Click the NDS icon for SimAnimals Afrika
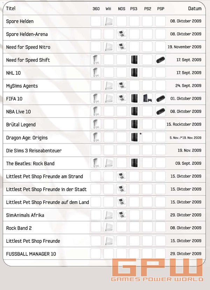The width and height of the screenshot is (210, 290). tap(121, 215)
